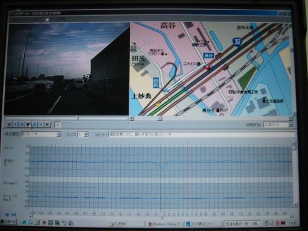The height and width of the screenshot is (231, 308).
Task: Jump to the start of the recording
Action: coord(9,125)
